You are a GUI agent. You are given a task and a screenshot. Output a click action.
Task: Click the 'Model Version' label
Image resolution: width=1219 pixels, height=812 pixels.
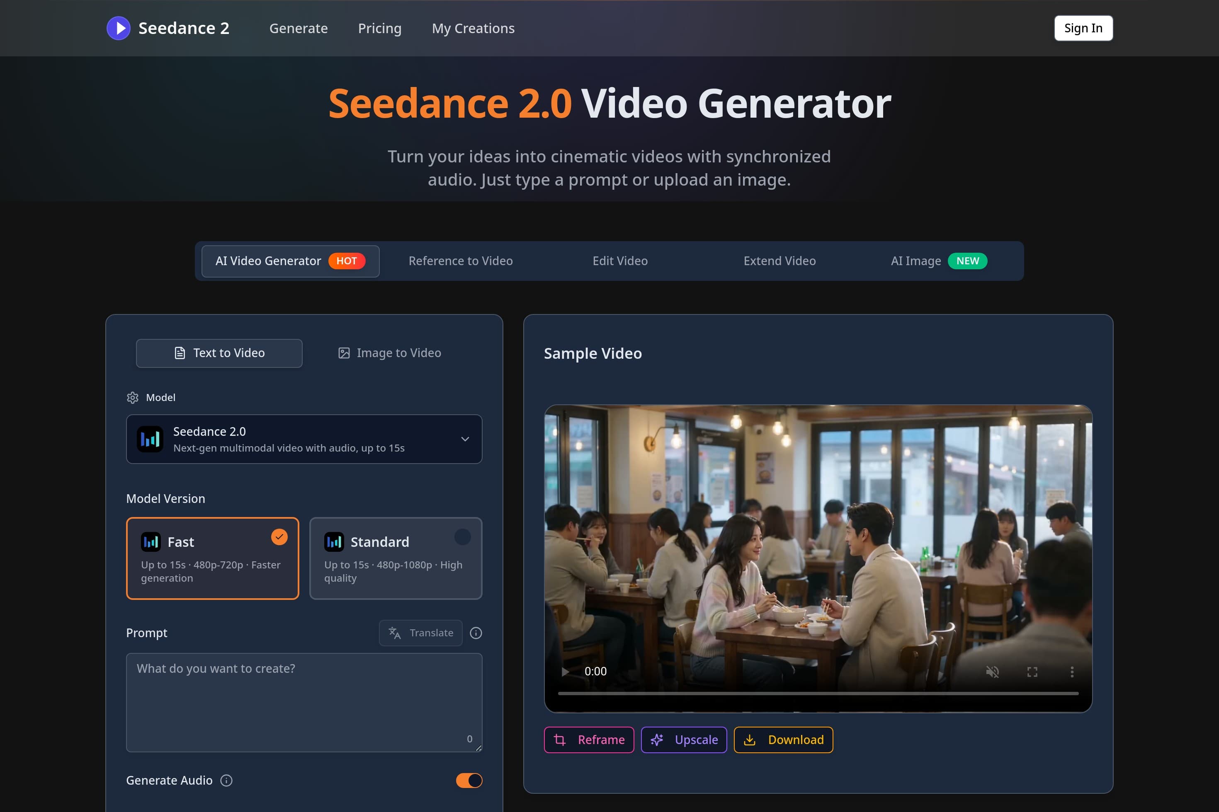[x=165, y=499]
